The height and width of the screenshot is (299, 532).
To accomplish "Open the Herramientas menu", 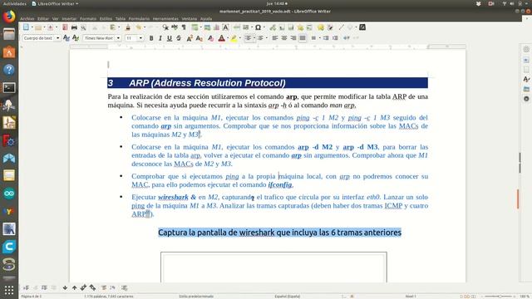I will click(165, 18).
